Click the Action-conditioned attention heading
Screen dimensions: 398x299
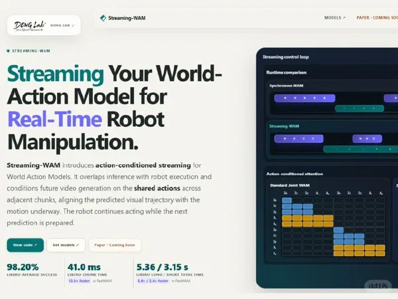click(295, 174)
